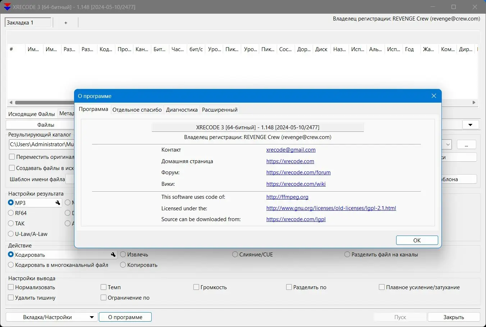Click the left arrow of the file list scrollbar
Image resolution: width=486 pixels, height=327 pixels.
click(x=11, y=103)
